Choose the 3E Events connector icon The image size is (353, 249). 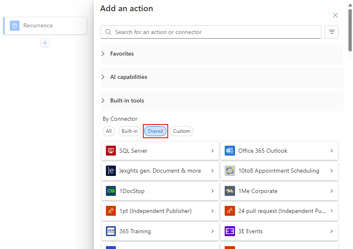coord(230,231)
